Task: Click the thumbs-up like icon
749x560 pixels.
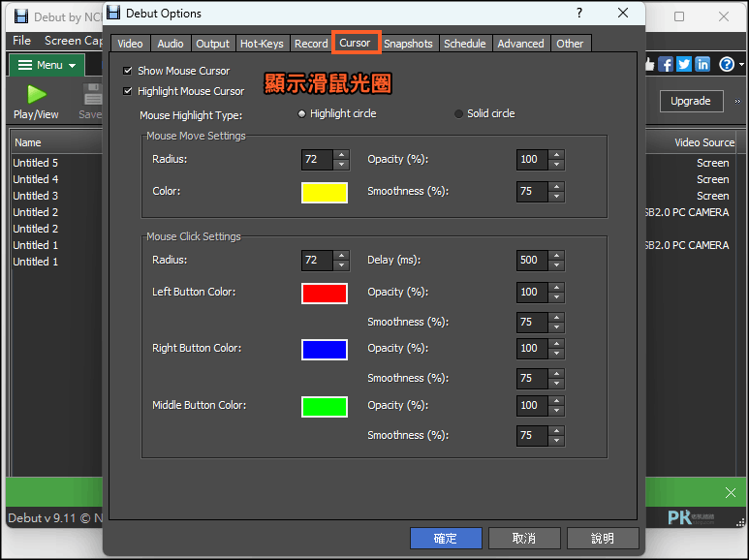Action: tap(649, 64)
